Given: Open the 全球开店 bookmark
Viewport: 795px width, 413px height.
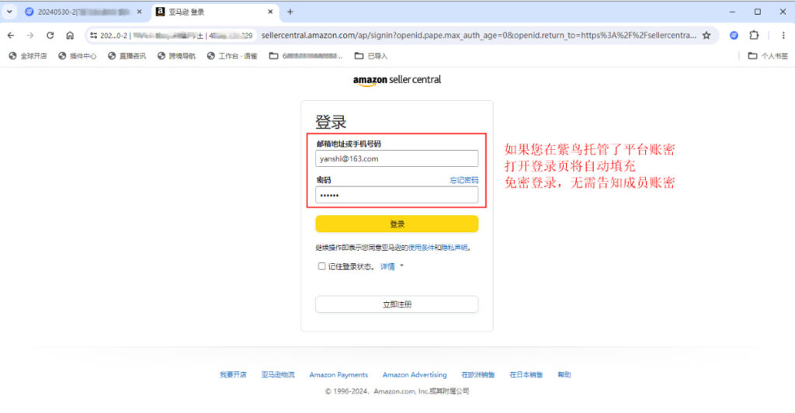Looking at the screenshot, I should [28, 56].
